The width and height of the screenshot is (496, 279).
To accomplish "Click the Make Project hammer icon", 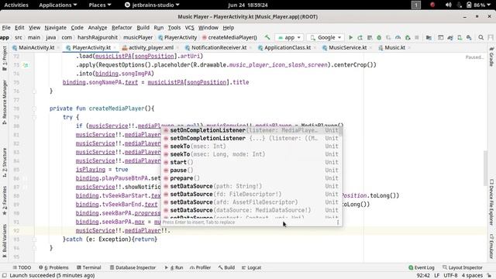I will click(267, 37).
